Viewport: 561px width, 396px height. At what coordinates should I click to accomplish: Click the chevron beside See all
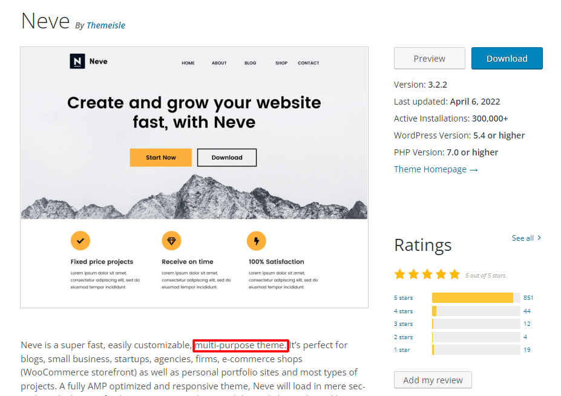click(539, 238)
